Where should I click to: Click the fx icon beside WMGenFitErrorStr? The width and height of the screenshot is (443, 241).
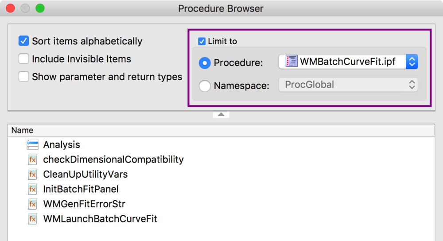point(32,204)
